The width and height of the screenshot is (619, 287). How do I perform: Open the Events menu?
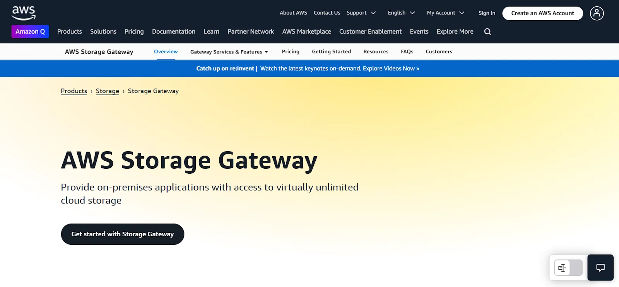click(419, 32)
